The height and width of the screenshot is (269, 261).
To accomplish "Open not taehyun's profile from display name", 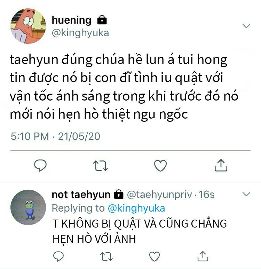I will tap(81, 195).
